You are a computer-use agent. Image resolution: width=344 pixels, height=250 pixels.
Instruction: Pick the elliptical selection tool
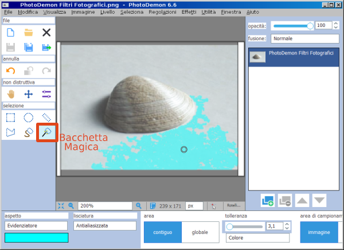(28, 118)
